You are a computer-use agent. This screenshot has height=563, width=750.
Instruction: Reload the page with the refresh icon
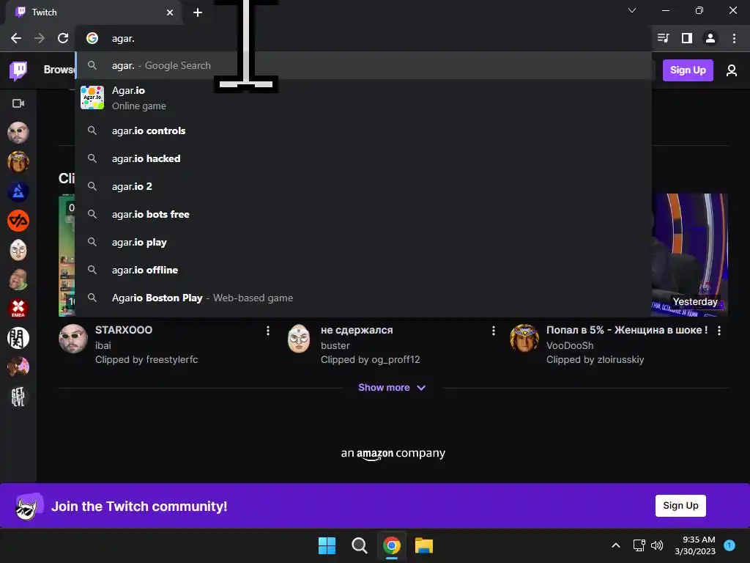[x=63, y=38]
